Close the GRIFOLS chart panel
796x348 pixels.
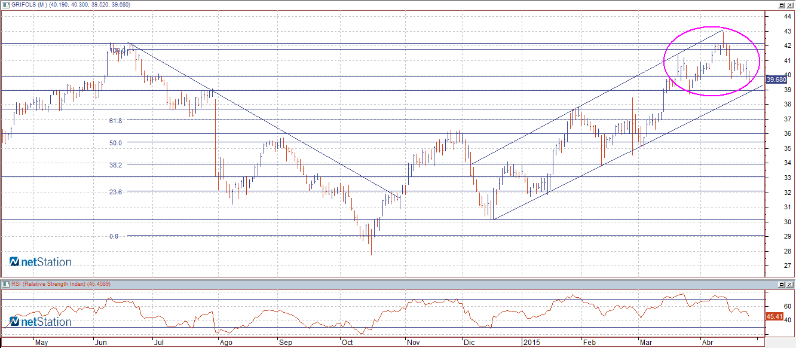click(x=789, y=5)
